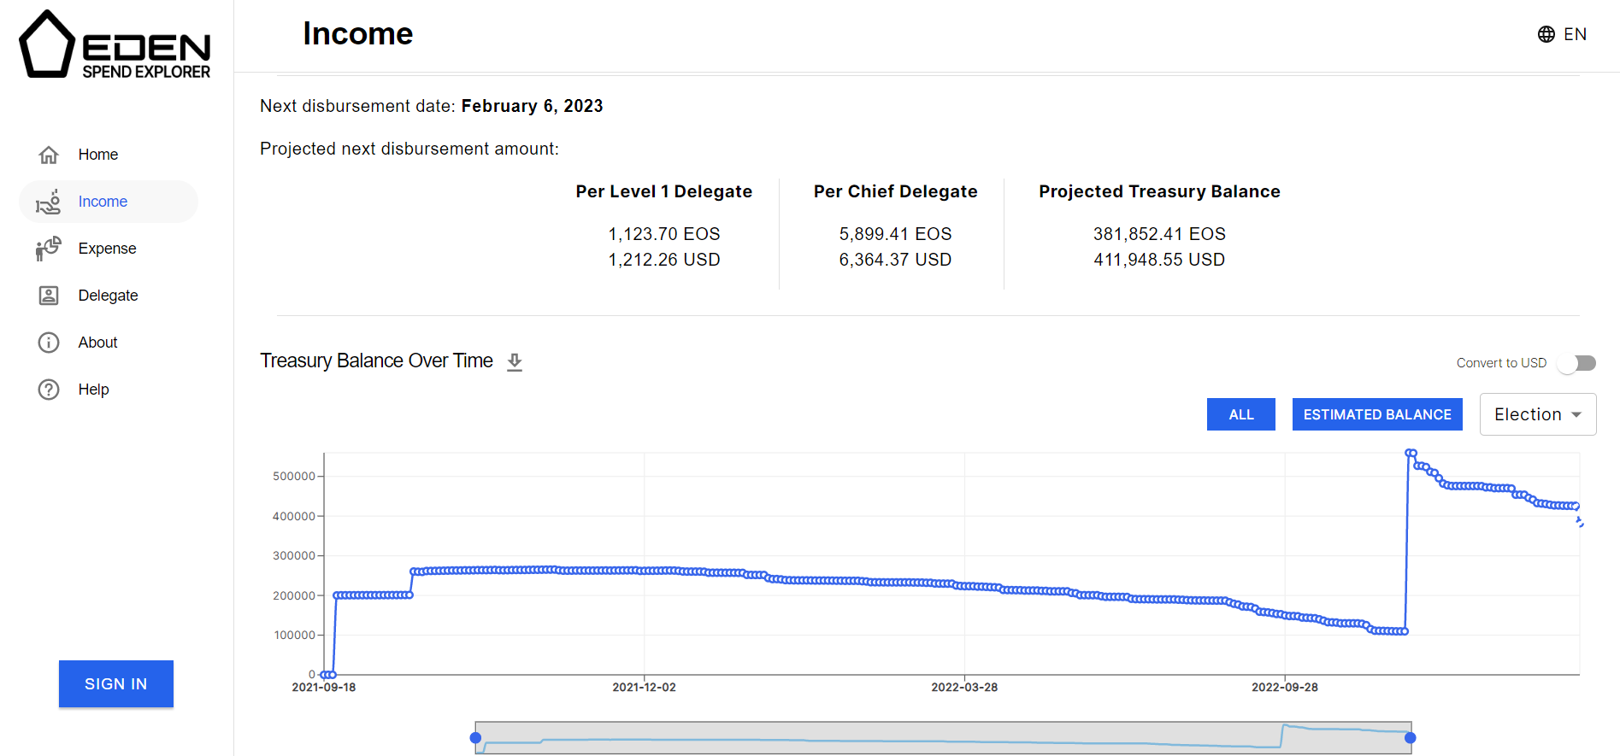Click the Treasury Balance Over Time title
1620x756 pixels.
pos(376,360)
